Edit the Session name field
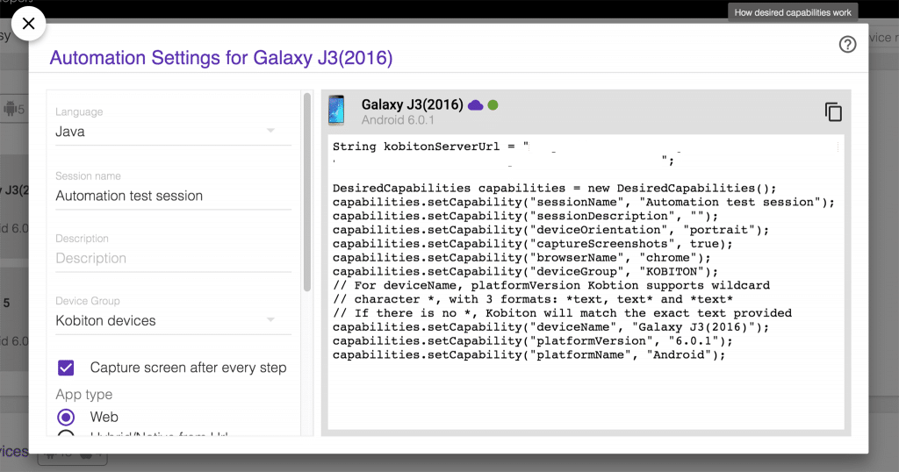Viewport: 899px width, 472px height. [x=173, y=196]
